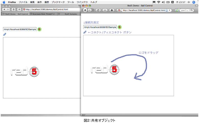
Task: Bookmark the page with the star icon
Action: (x=167, y=10)
